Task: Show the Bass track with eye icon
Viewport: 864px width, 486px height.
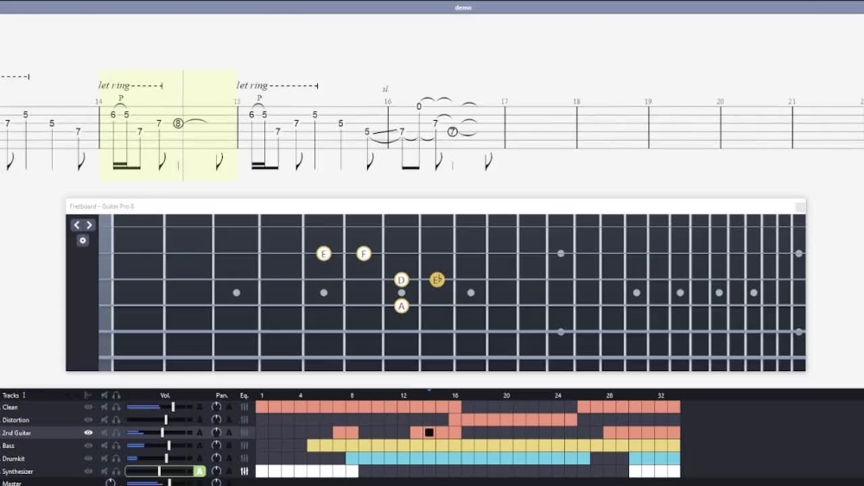Action: (x=88, y=445)
